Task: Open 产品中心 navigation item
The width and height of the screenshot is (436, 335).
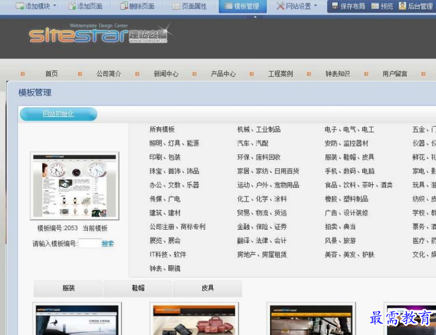Action: pos(223,74)
